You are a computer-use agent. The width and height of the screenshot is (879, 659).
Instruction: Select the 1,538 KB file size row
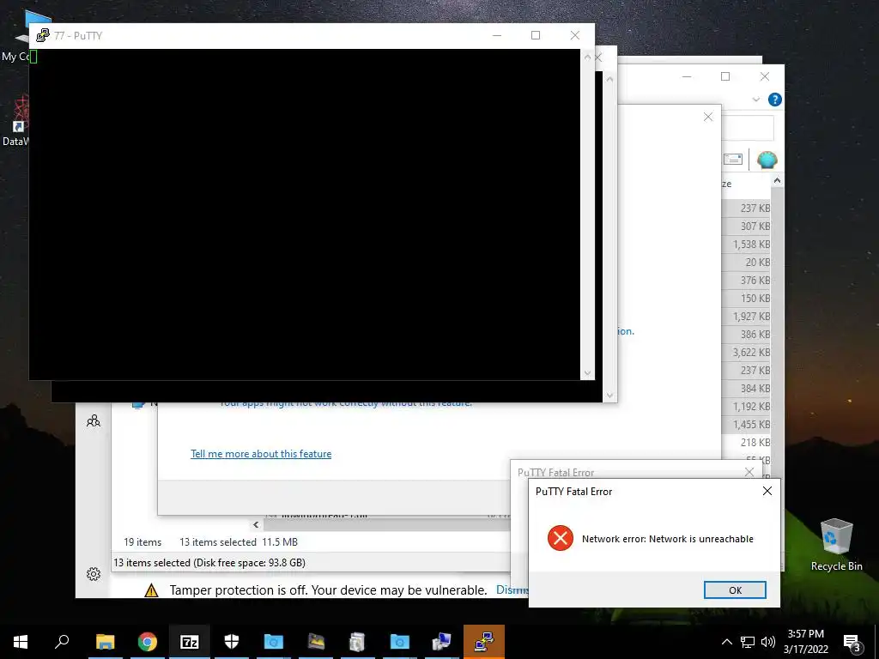[746, 244]
